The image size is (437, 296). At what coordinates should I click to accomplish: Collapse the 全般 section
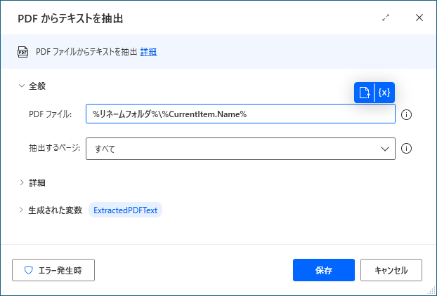(21, 86)
